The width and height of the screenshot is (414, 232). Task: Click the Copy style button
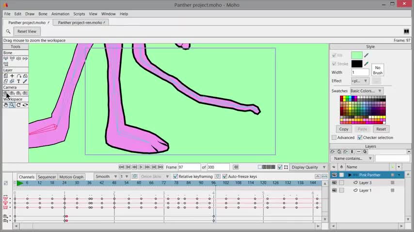(x=344, y=129)
